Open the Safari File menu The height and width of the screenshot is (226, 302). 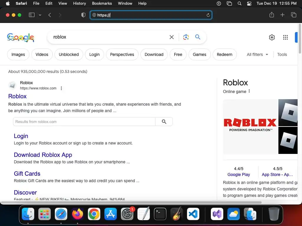36,3
